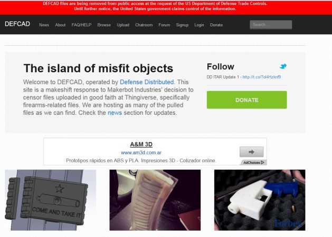This screenshot has height=237, width=332.
Task: Open the Forum page
Action: (x=164, y=25)
